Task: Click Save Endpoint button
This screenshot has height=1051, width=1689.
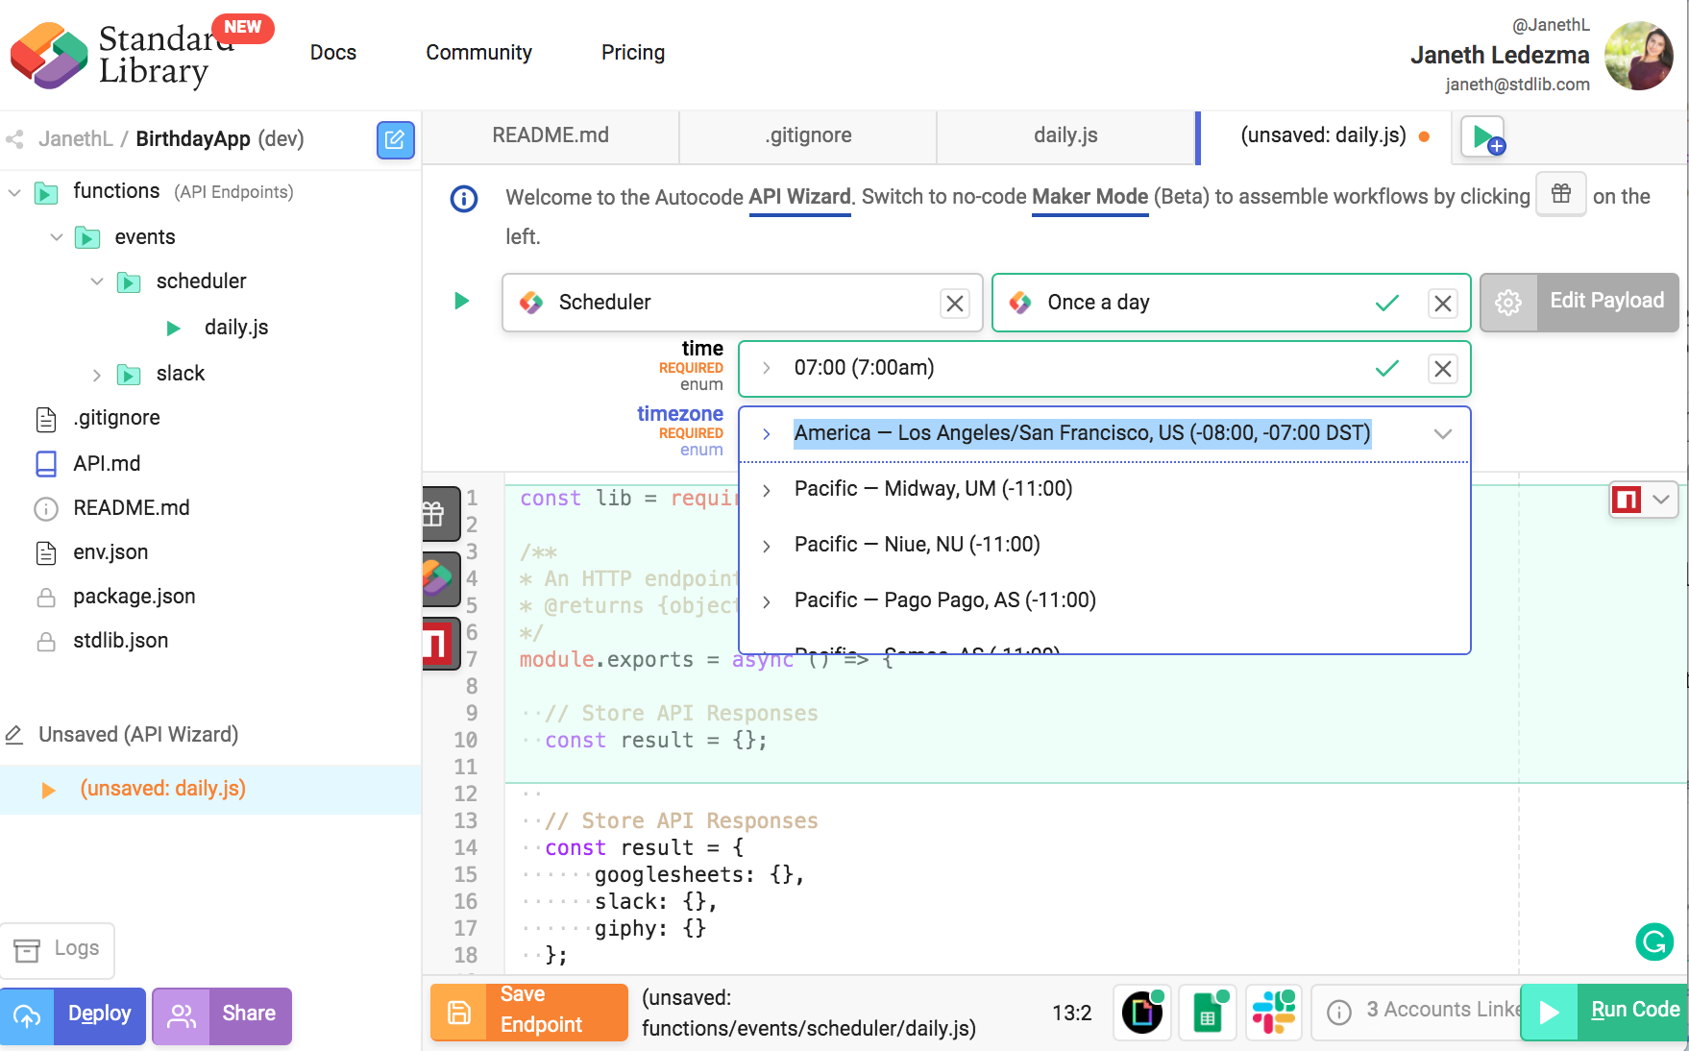Action: (x=529, y=1013)
